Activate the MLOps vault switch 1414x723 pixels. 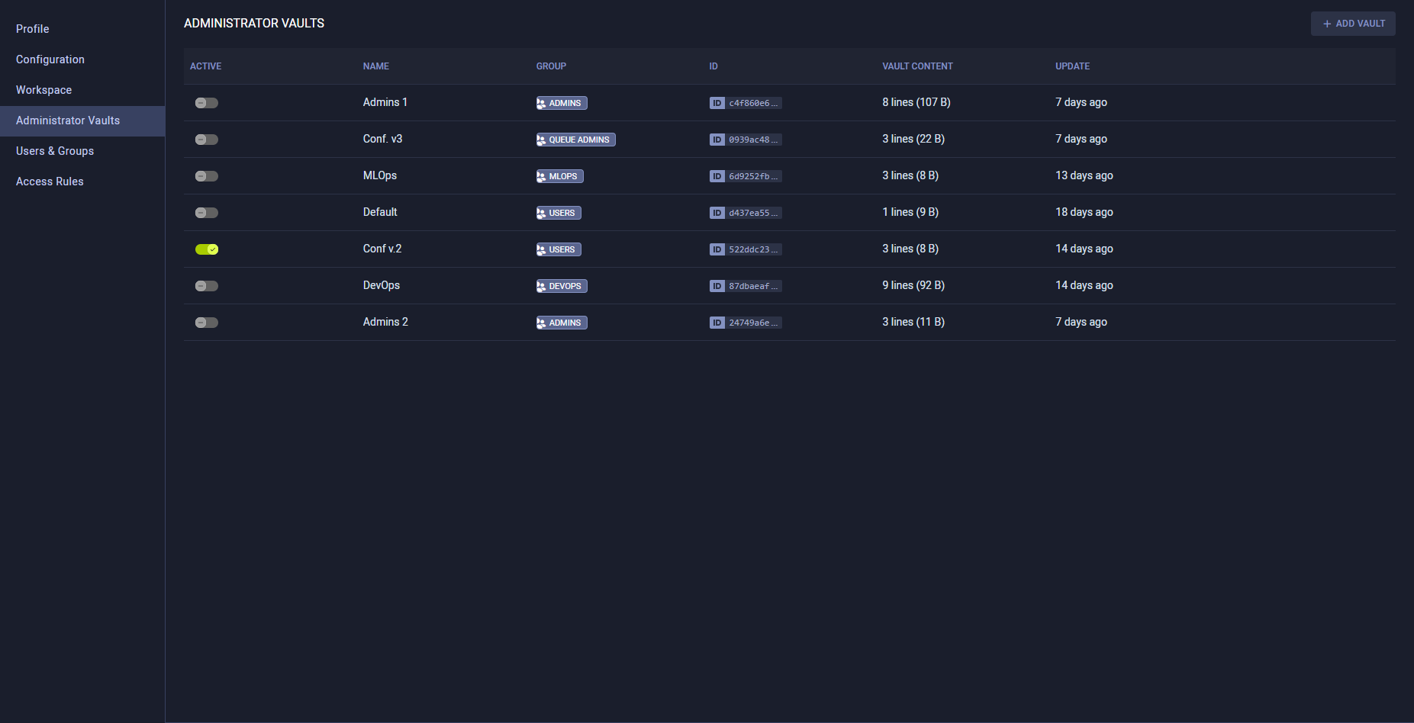click(206, 176)
